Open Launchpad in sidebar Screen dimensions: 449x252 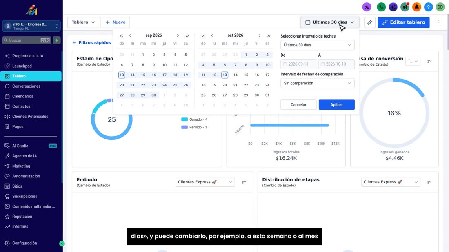click(x=31, y=66)
